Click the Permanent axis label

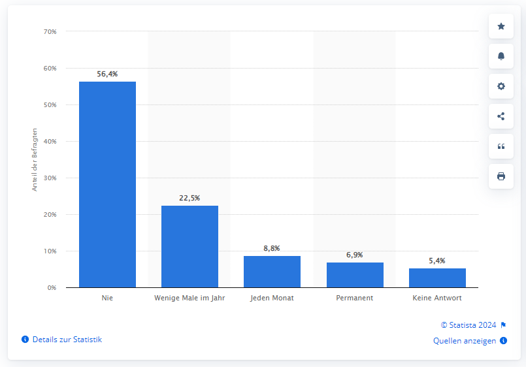click(x=355, y=298)
